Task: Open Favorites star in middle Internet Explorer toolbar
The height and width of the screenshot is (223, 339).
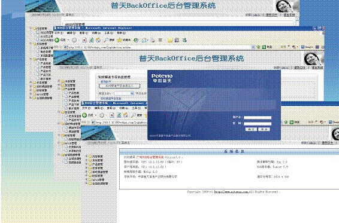Action: (119, 40)
